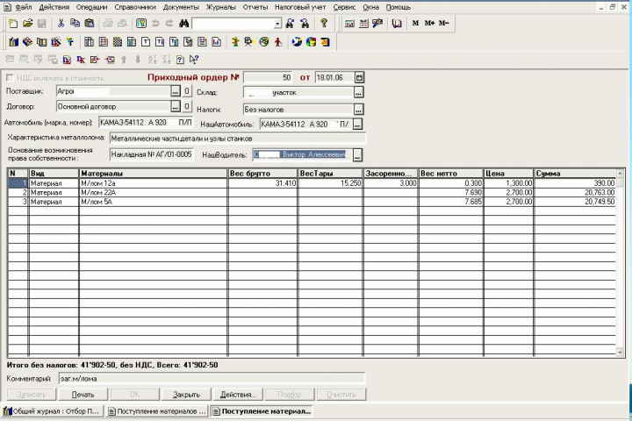632x421 pixels.
Task: Click the Paste clipboard icon
Action: click(x=89, y=24)
